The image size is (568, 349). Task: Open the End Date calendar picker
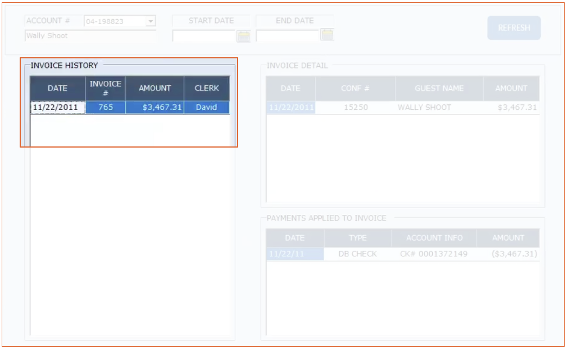coord(327,35)
